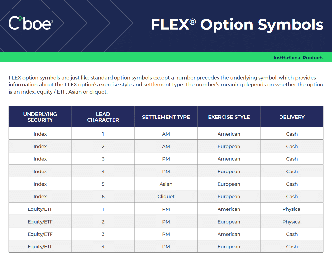
Task: Select the Lead Character column header
Action: pyautogui.click(x=103, y=117)
